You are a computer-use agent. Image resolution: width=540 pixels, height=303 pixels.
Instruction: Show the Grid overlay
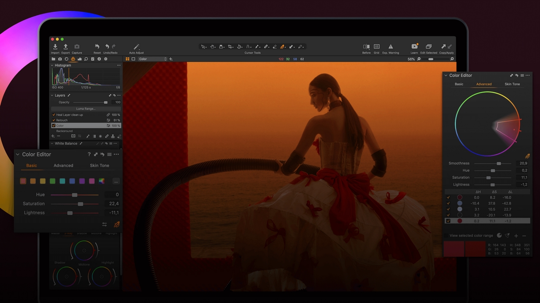pos(376,47)
